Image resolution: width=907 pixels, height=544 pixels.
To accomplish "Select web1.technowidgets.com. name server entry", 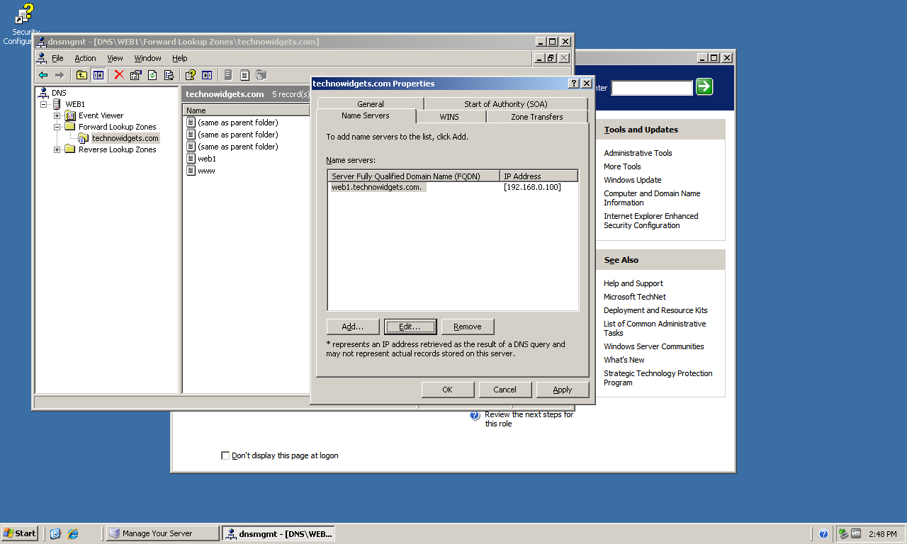I will 377,187.
